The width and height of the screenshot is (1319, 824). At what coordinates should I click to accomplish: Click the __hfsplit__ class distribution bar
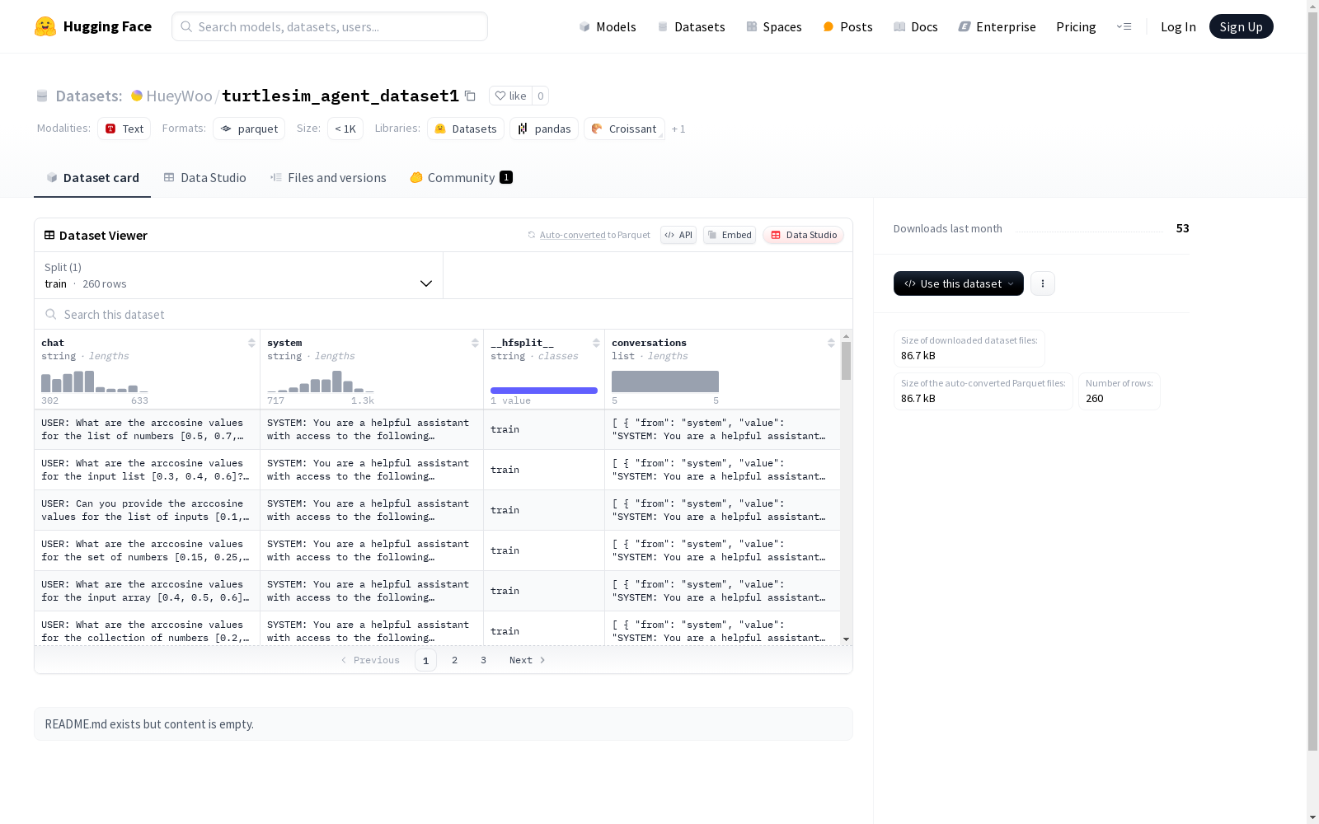point(544,391)
